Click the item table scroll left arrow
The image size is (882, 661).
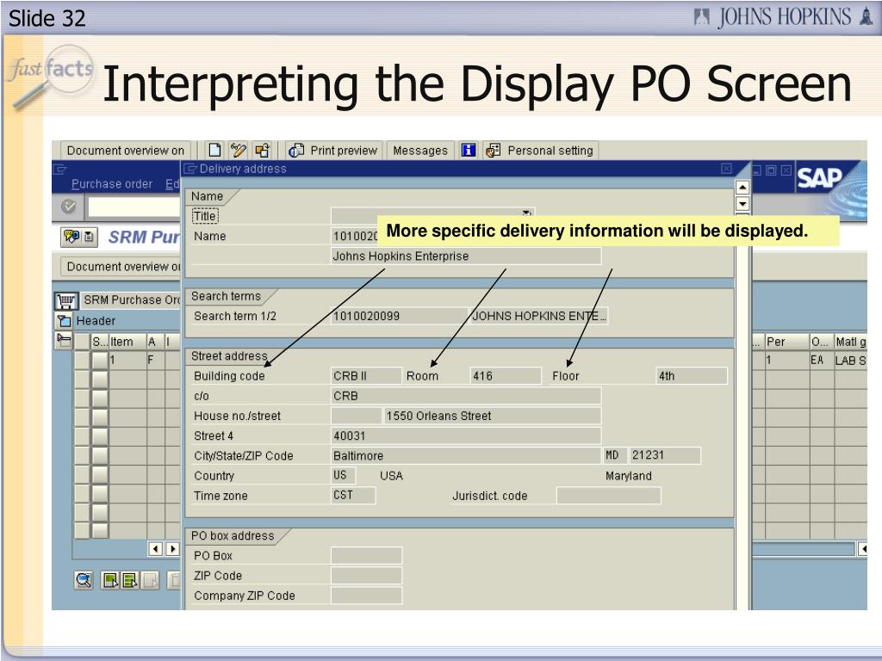pos(155,548)
